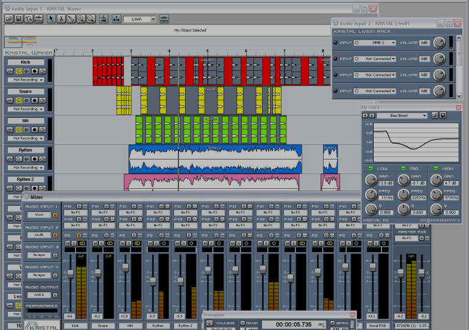Viewport: 469px width, 330px height.
Task: Toggle Pre-Cnt checkbox in Transport
Action: (242, 323)
